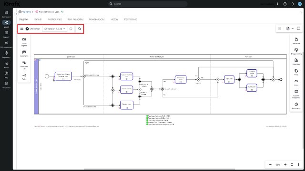
Task: Open the Comments panel on the left
Action: (x=24, y=53)
